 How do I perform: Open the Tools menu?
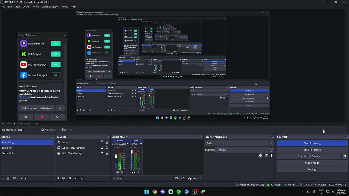pos(65,7)
